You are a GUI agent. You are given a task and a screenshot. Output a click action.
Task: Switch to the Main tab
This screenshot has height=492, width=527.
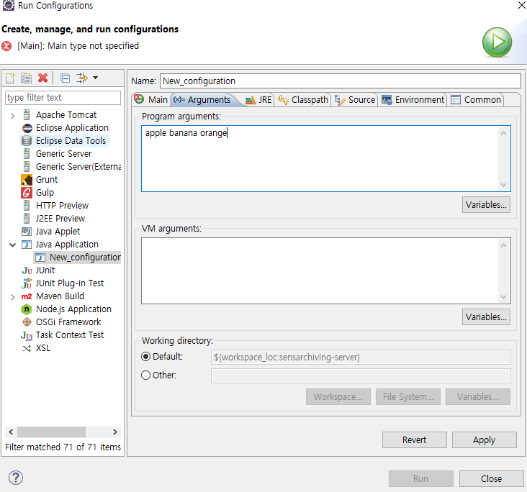pyautogui.click(x=151, y=100)
